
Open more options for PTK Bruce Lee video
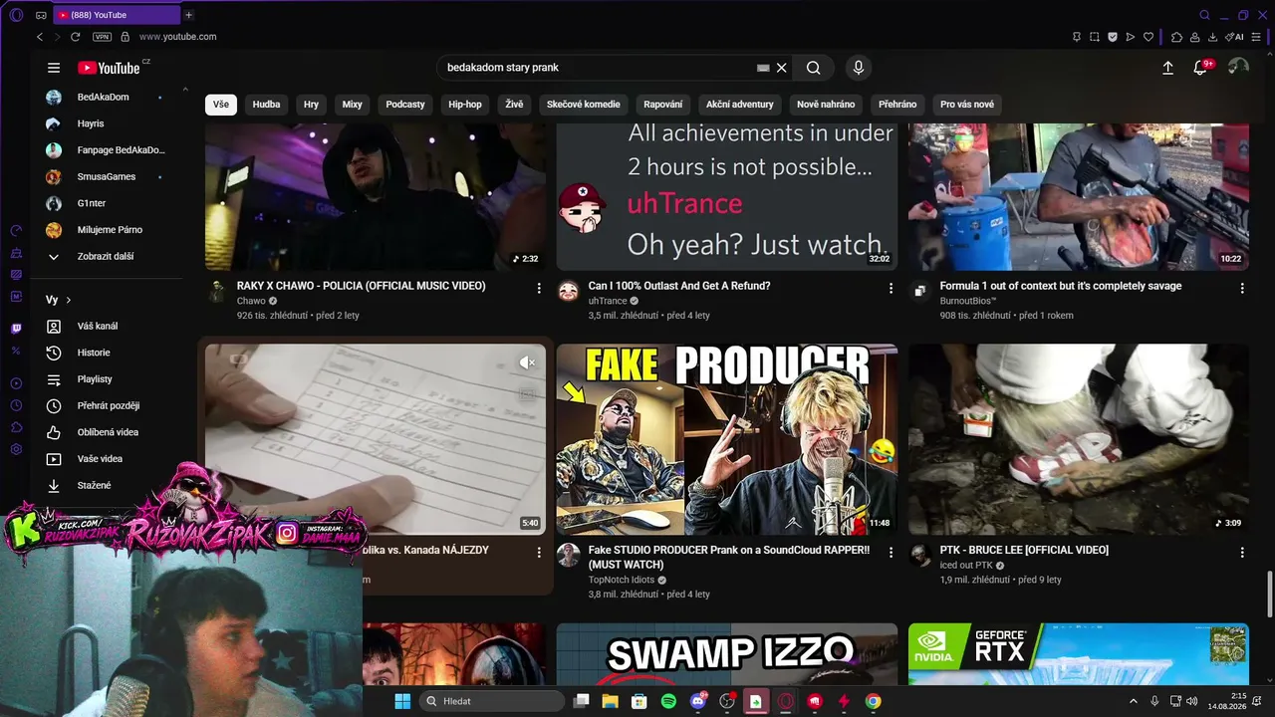1242,552
